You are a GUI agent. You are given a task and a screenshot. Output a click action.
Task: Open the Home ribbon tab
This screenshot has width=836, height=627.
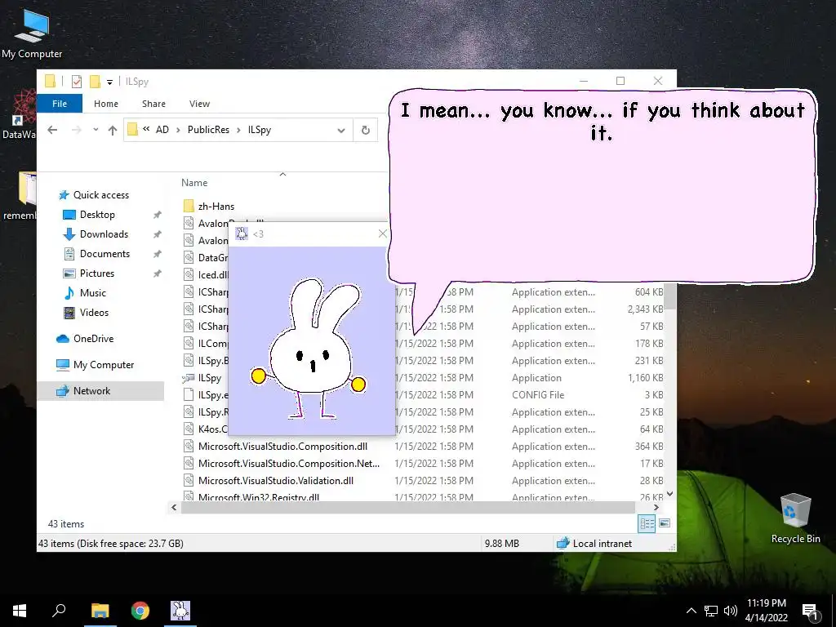point(106,104)
